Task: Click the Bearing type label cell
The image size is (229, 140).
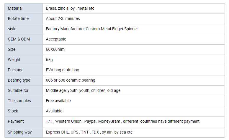Action: [19, 80]
